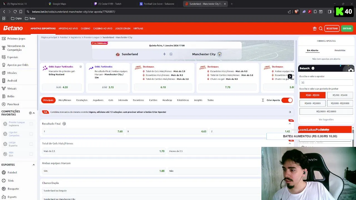Open the Premier League breadcrumb link

click(x=92, y=37)
